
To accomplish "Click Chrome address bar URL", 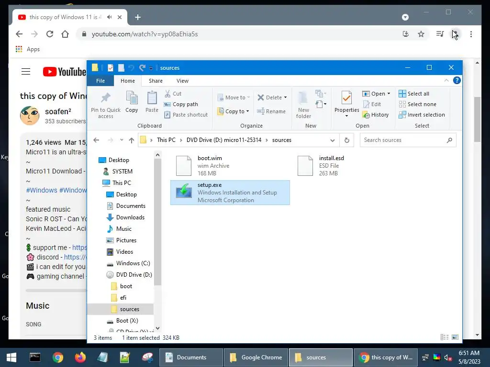I will (x=145, y=34).
